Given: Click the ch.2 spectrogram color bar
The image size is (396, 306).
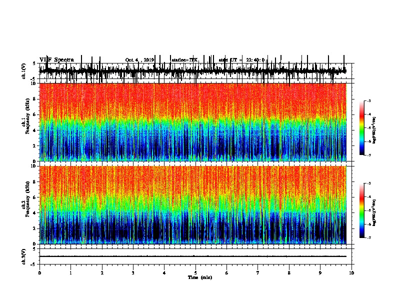Looking at the screenshot, I should 361,210.
